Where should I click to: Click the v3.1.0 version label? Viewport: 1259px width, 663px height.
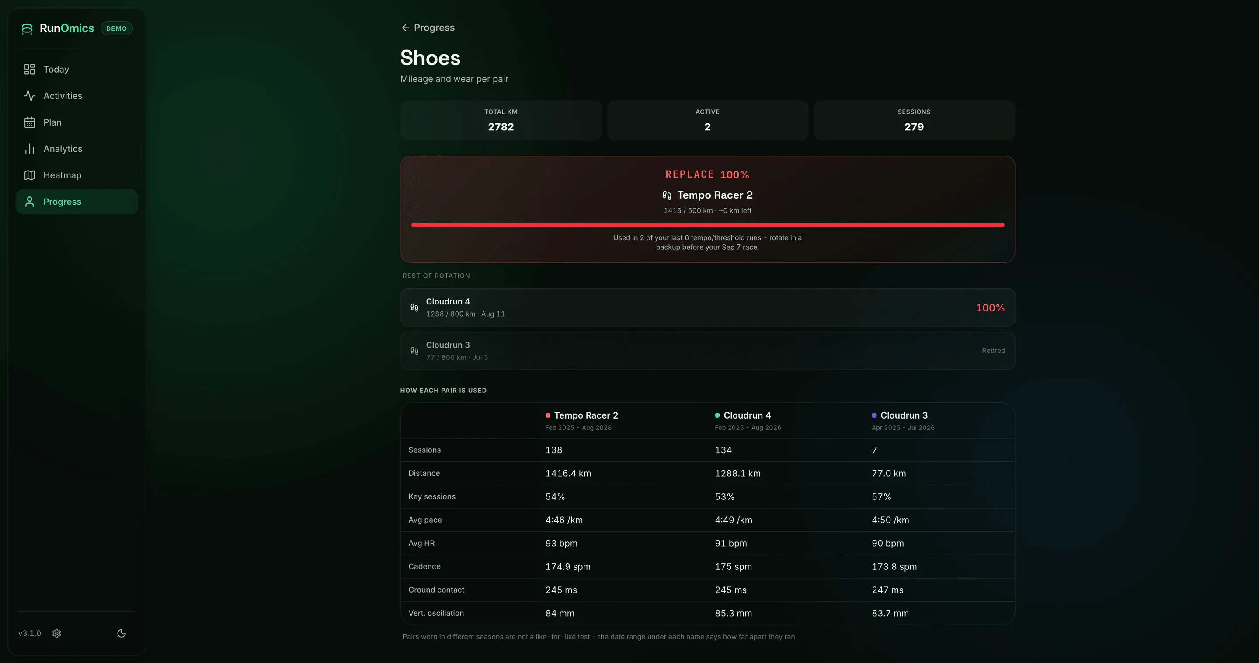[30, 633]
